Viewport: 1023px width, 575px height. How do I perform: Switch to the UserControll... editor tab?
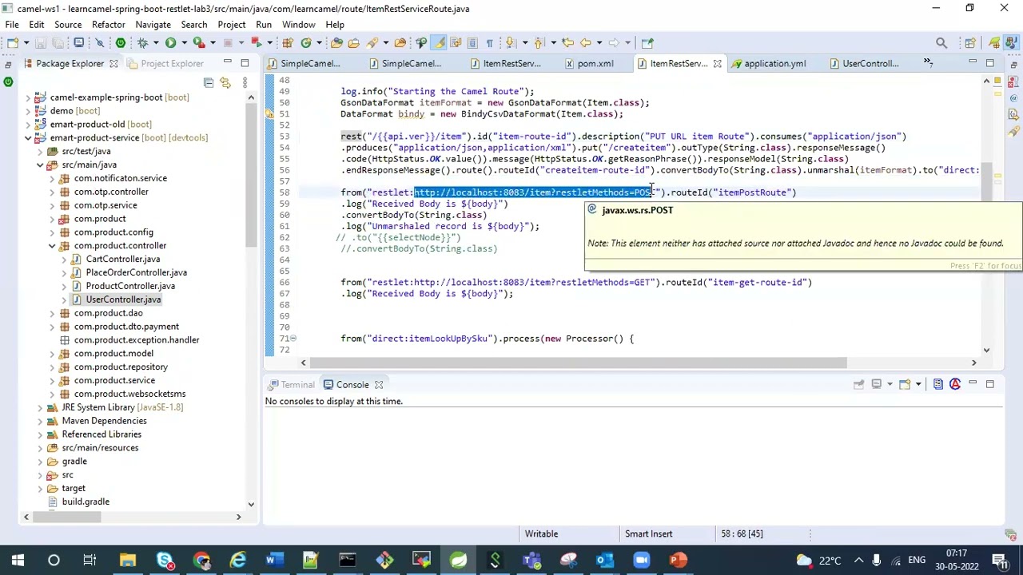(865, 63)
